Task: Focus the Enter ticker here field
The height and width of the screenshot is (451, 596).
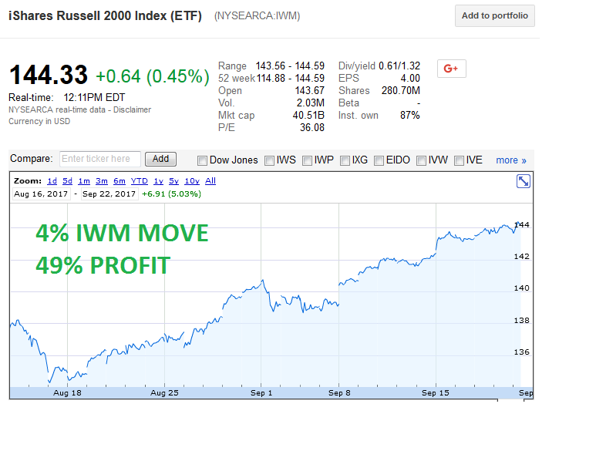Action: pos(100,159)
